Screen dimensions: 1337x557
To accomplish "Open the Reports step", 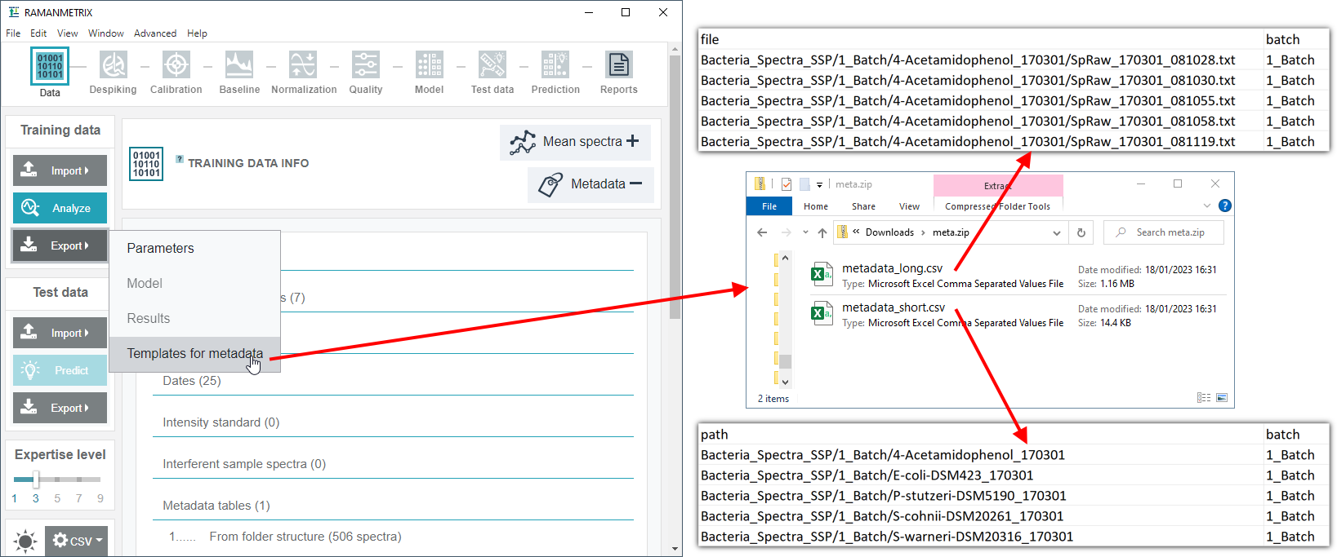I will pos(619,65).
